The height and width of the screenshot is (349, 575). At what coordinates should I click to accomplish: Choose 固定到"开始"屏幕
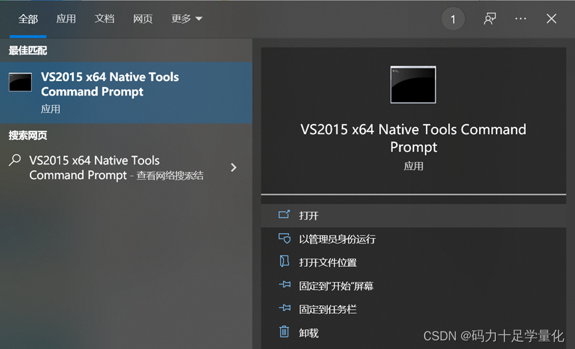click(413, 286)
